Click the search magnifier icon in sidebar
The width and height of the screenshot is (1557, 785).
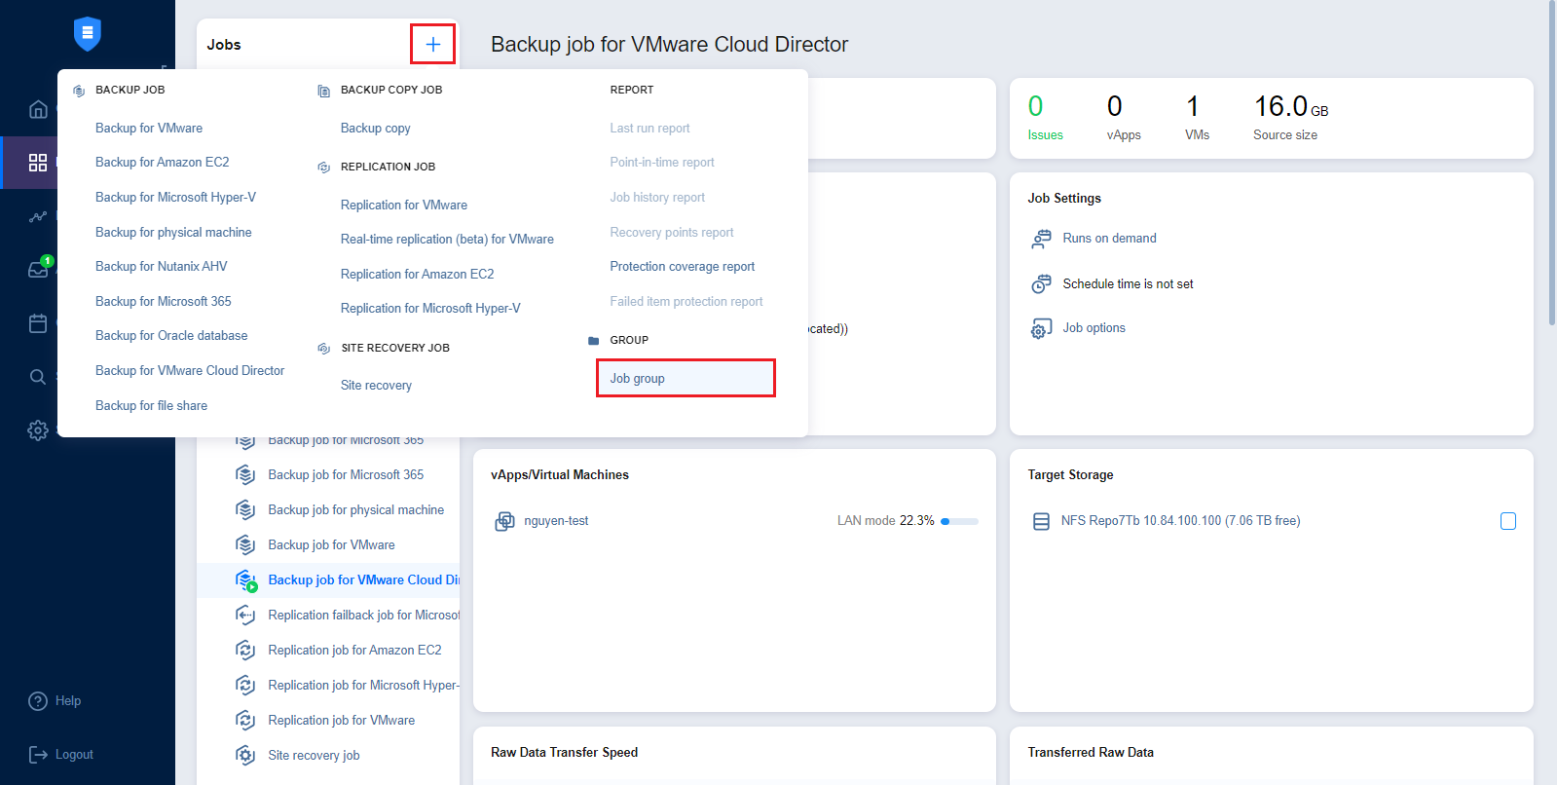point(38,377)
